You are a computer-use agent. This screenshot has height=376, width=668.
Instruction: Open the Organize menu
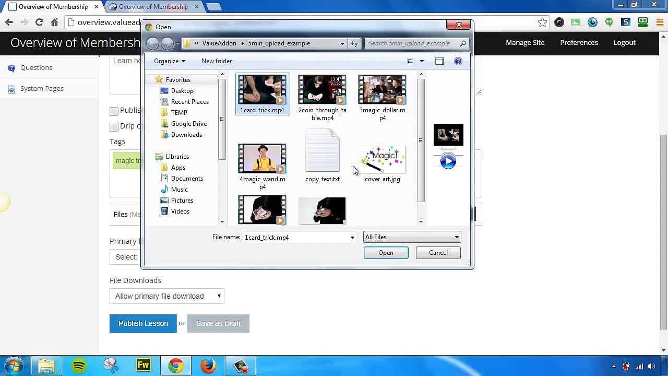point(169,61)
